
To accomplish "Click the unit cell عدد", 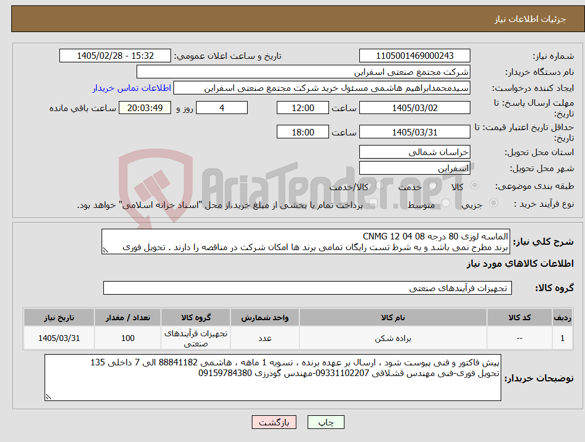I will (264, 338).
